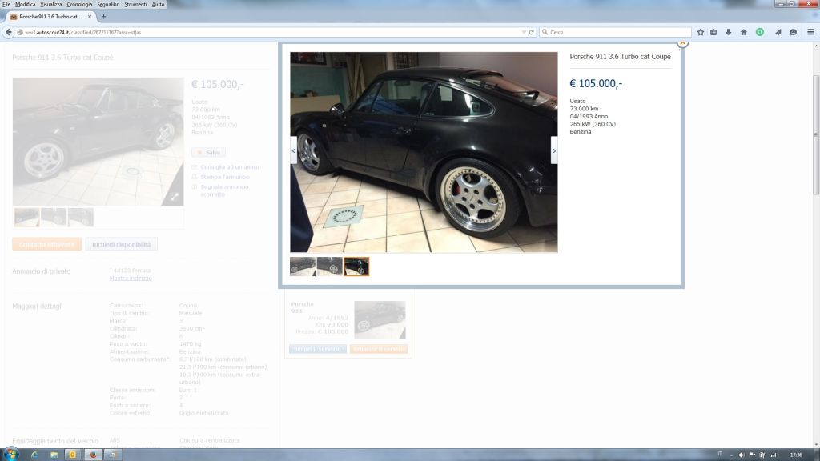820x461 pixels.
Task: Click the vertical page scrollbar thumb
Action: click(816, 136)
